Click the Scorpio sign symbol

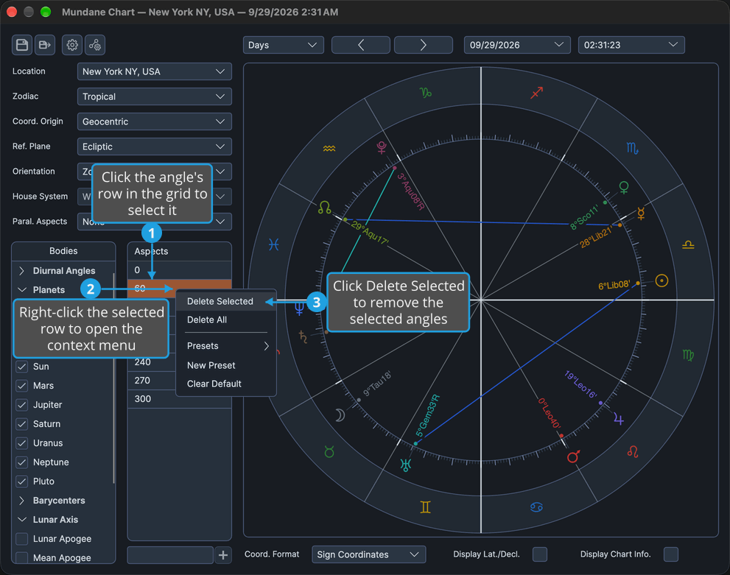632,149
